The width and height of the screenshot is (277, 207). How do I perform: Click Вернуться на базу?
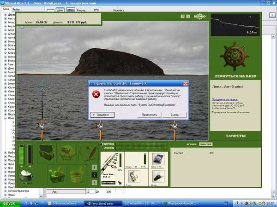coord(235,76)
